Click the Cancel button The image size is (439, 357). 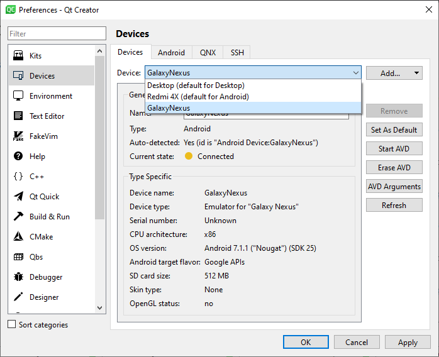(357, 342)
